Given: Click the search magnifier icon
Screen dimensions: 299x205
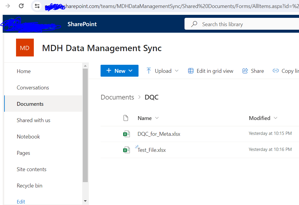Looking at the screenshot, I should [194, 24].
